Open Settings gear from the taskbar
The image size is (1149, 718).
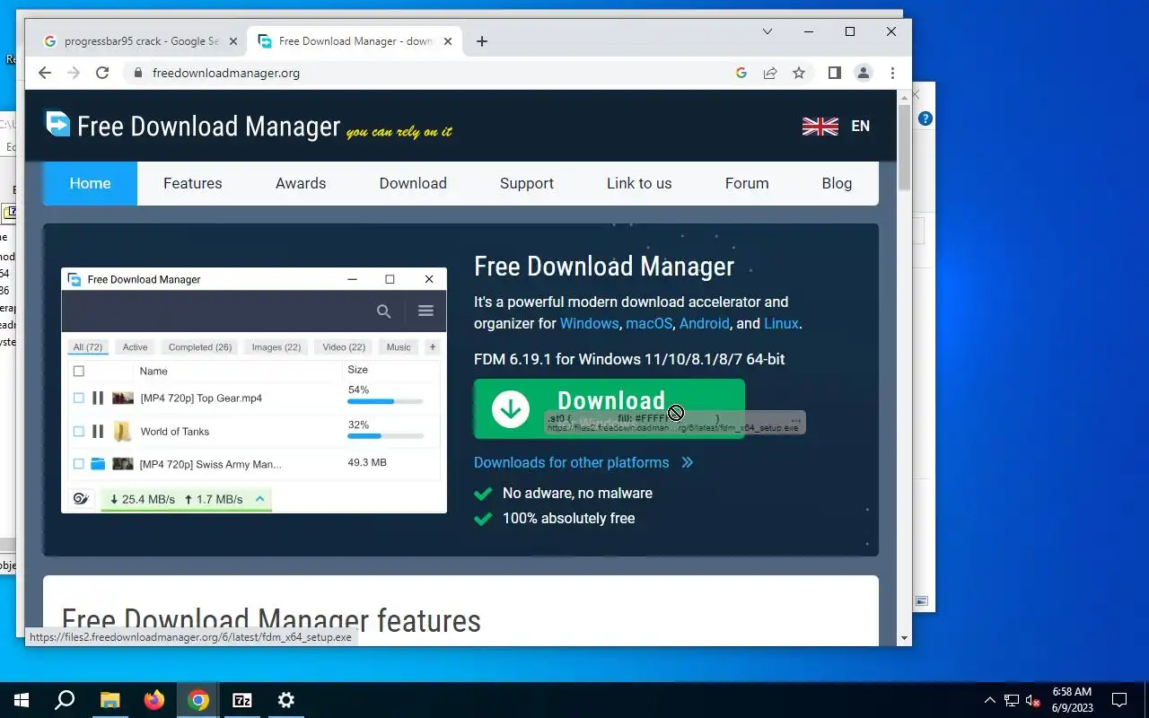(286, 700)
